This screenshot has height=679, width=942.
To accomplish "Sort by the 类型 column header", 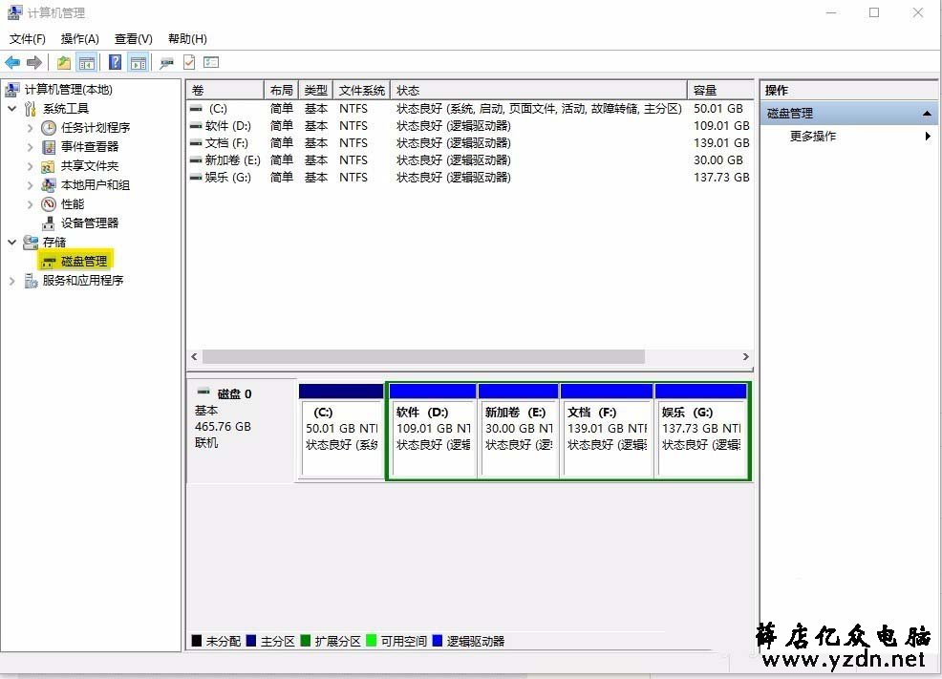I will [x=315, y=90].
